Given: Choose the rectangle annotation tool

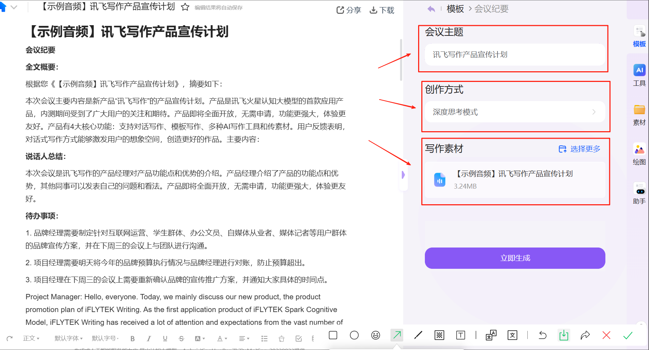Looking at the screenshot, I should pyautogui.click(x=333, y=335).
